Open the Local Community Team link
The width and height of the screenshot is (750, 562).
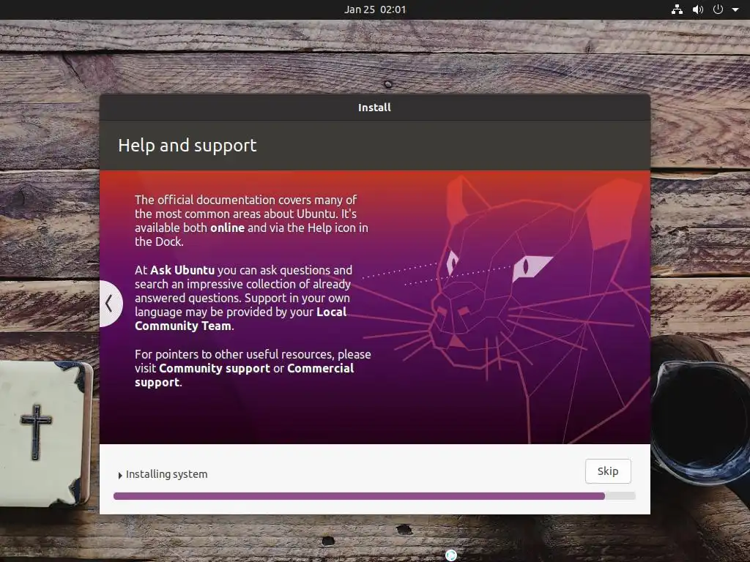[x=240, y=319]
